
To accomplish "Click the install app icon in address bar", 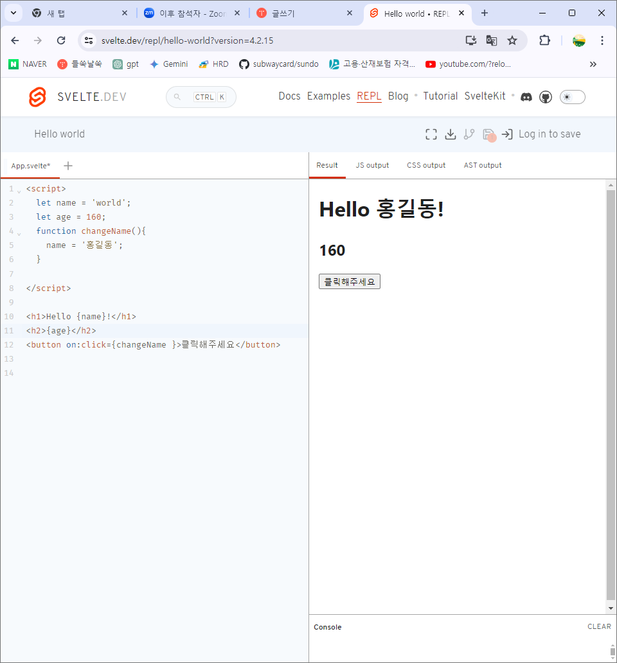I will (x=470, y=40).
